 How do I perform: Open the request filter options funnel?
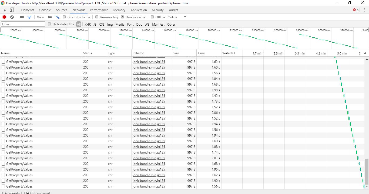coord(29,17)
